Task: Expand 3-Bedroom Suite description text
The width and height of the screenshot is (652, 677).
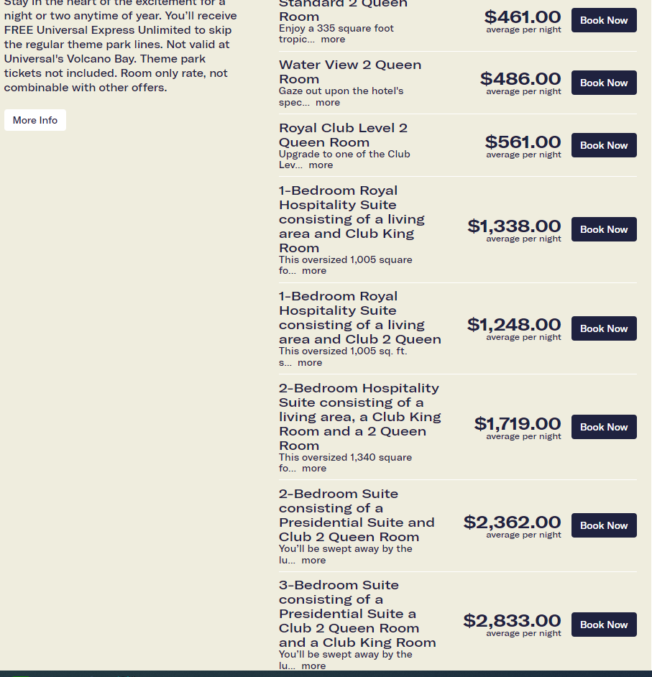Action: pos(313,666)
